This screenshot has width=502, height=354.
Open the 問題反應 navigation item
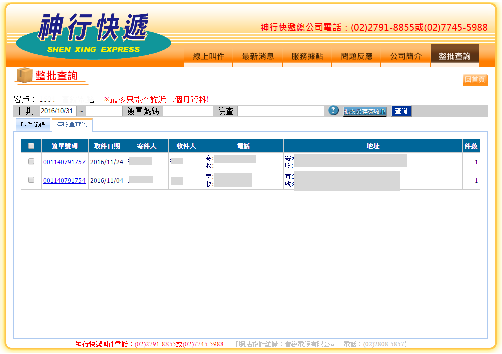coord(356,56)
